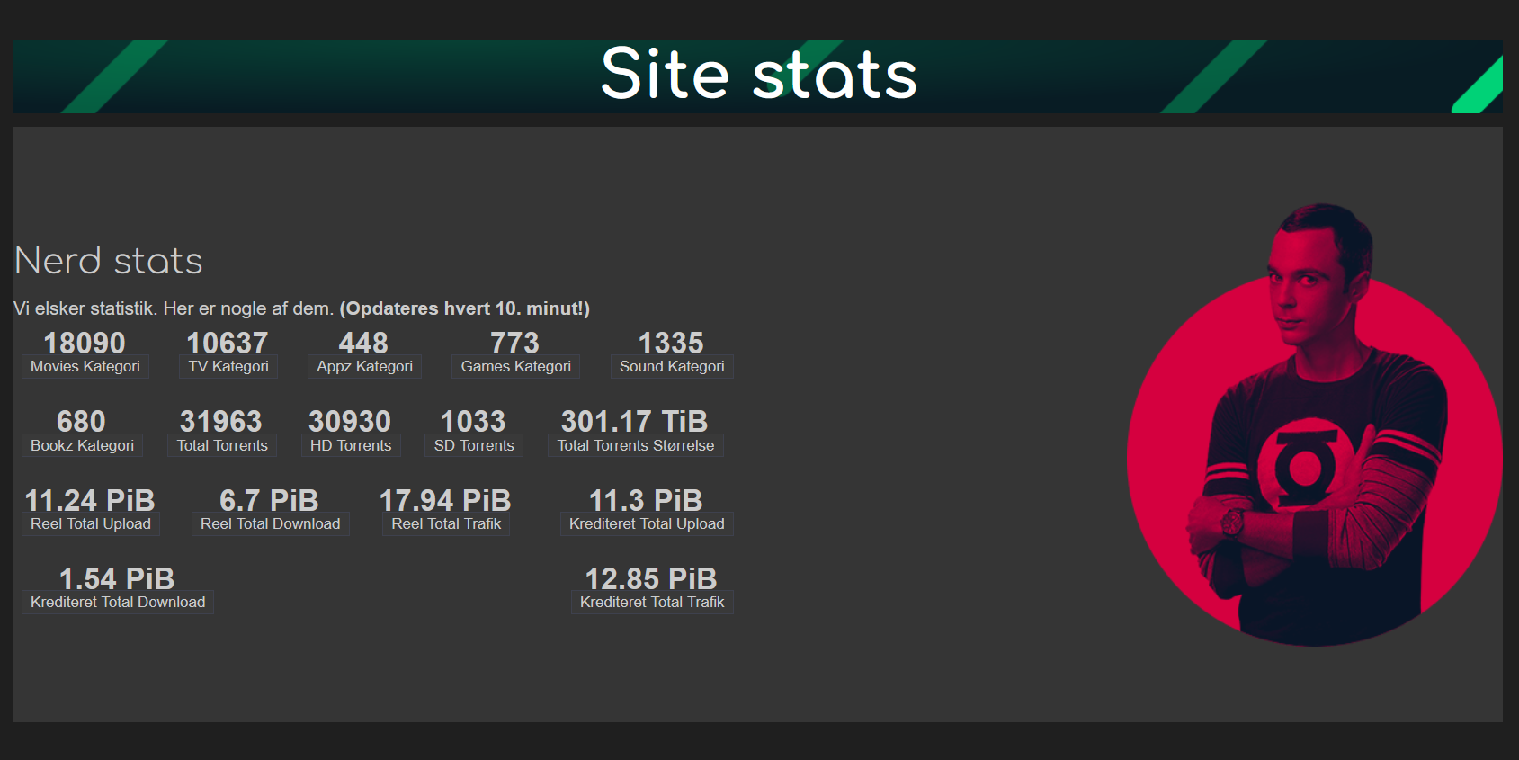Click the Krediteret Total Trafik label
The image size is (1519, 760).
click(x=652, y=602)
